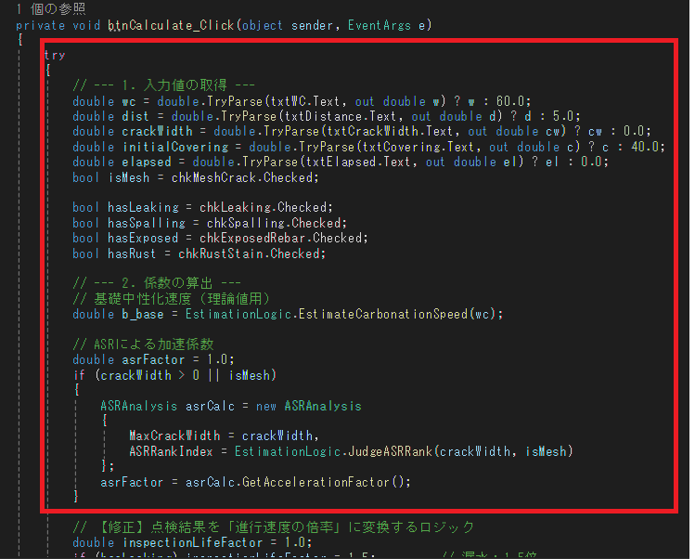The width and height of the screenshot is (695, 559).
Task: Click the MaxCrackWidth property initializer
Action: click(x=178, y=435)
